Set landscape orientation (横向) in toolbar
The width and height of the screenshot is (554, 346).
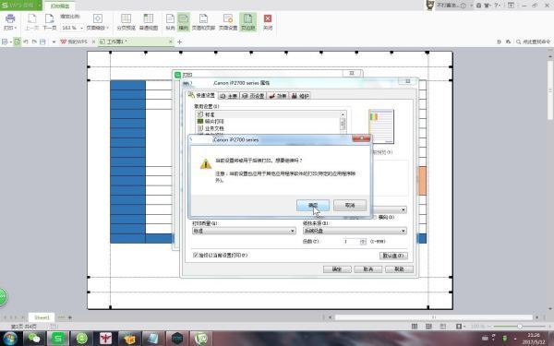[x=184, y=22]
